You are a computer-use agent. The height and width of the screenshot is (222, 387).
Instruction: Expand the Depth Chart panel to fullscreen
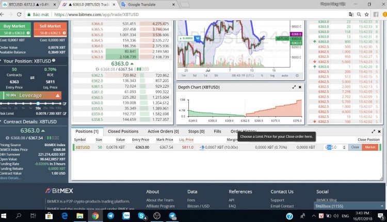click(294, 87)
